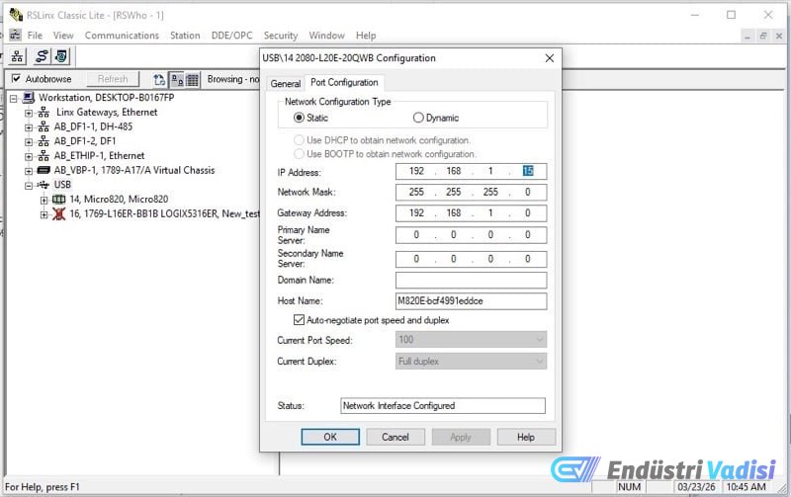This screenshot has height=497, width=791.
Task: Close the Configuration dialog with X
Action: 550,58
